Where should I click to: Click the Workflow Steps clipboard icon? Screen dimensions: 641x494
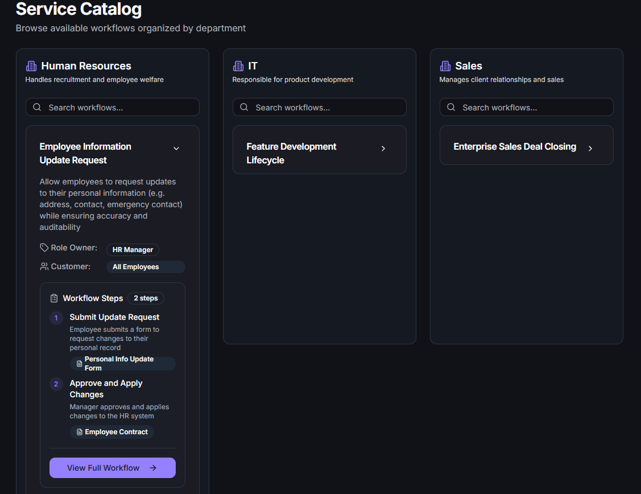click(54, 298)
